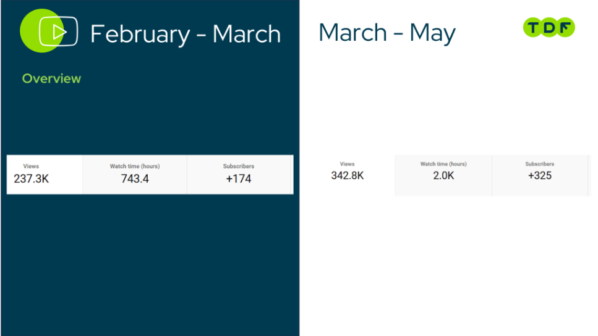This screenshot has width=598, height=336.
Task: Click cut-off tab right of +325 Subscribers
Action: click(x=589, y=175)
